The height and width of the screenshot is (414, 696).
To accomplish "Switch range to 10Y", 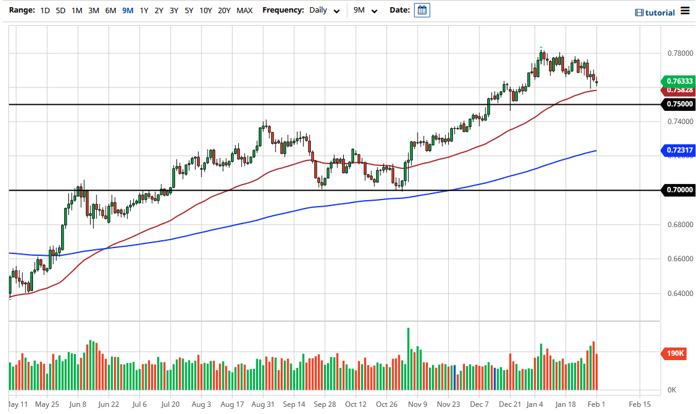I will [x=206, y=10].
